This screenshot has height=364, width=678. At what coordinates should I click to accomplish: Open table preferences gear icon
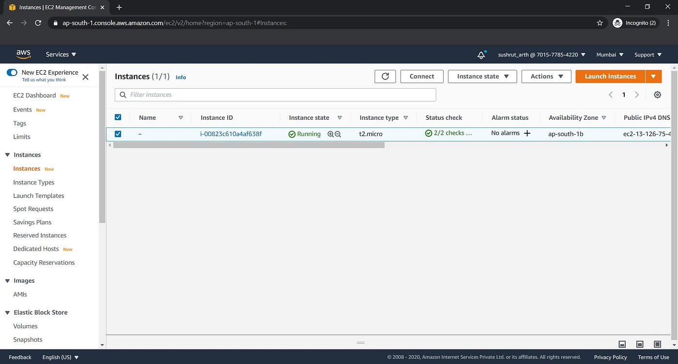[657, 95]
